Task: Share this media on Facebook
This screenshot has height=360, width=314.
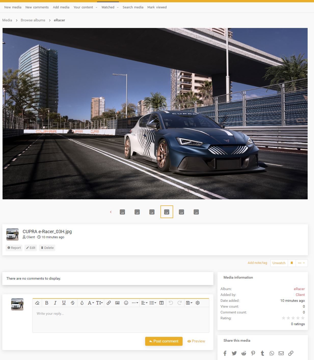Action: (225, 353)
